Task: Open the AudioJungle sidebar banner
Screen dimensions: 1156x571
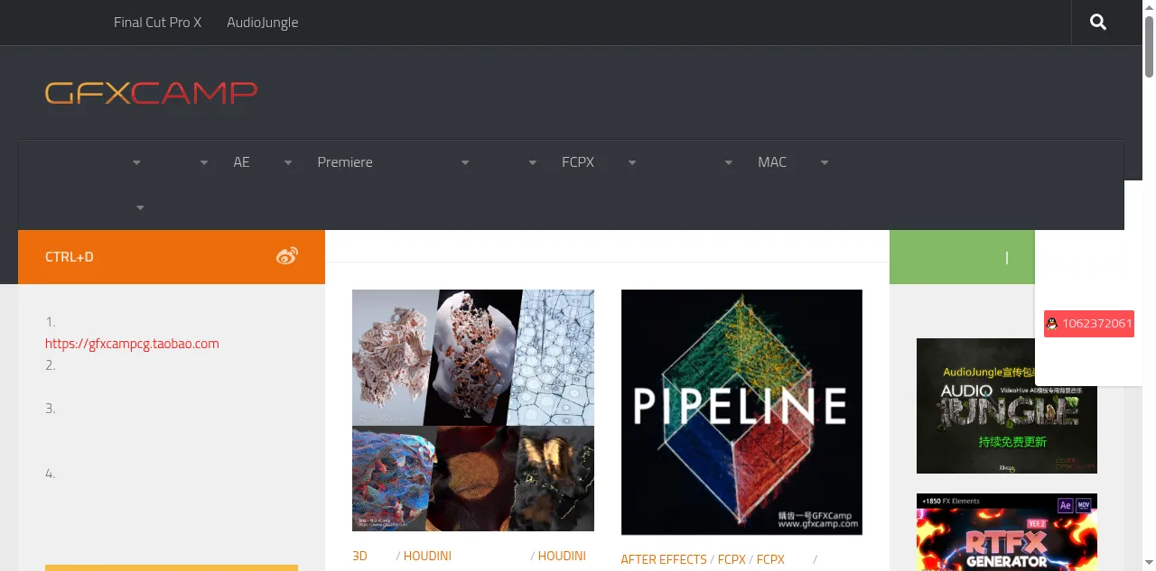Action: click(x=1007, y=406)
